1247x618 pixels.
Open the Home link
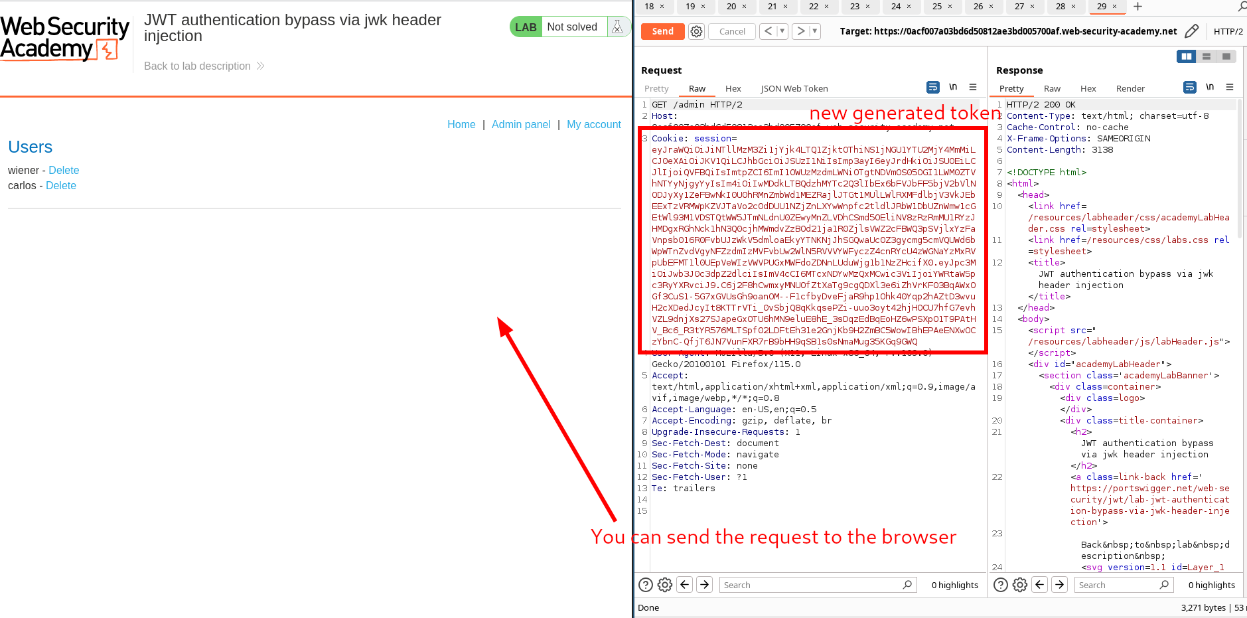click(461, 124)
